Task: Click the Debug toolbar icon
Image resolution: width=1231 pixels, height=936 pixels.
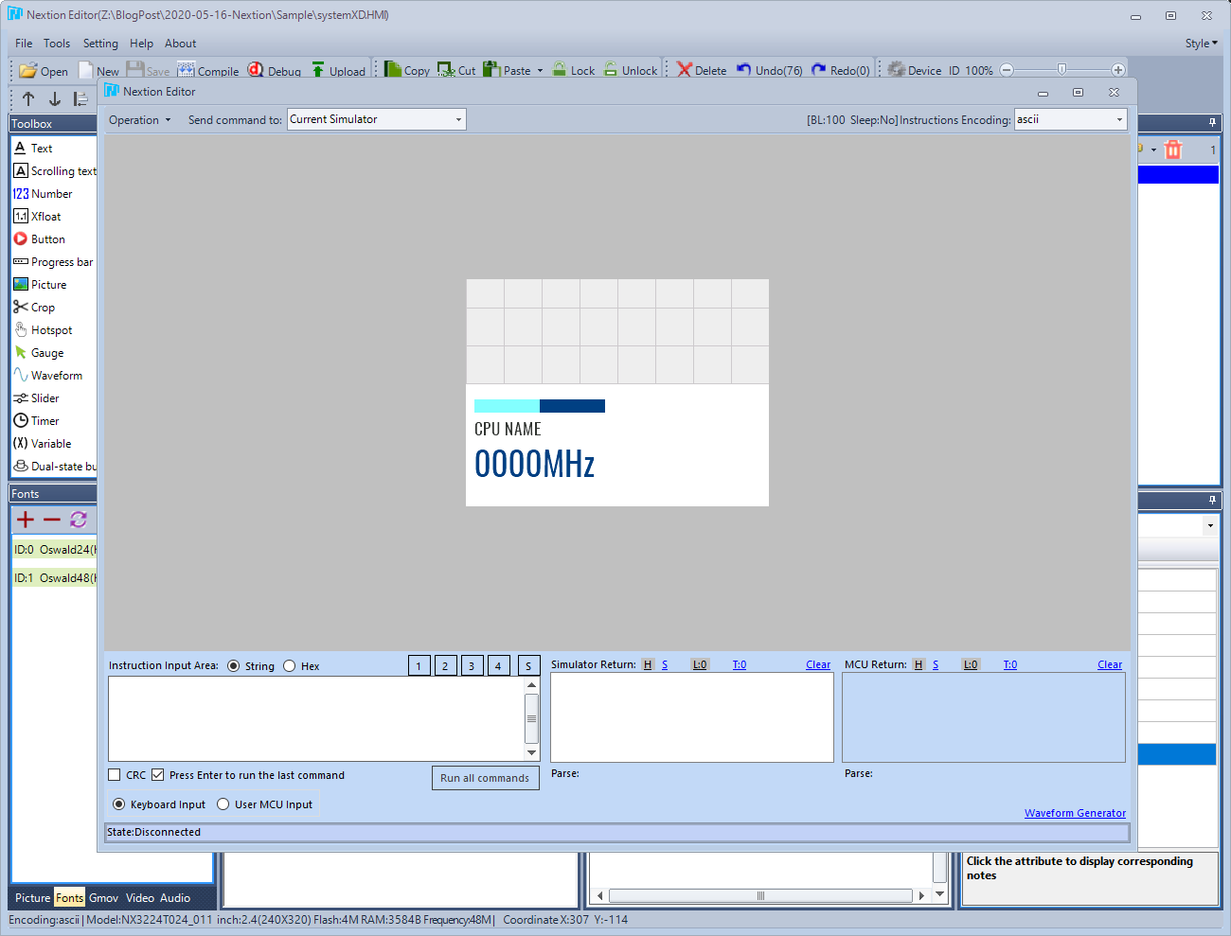Action: click(x=276, y=70)
